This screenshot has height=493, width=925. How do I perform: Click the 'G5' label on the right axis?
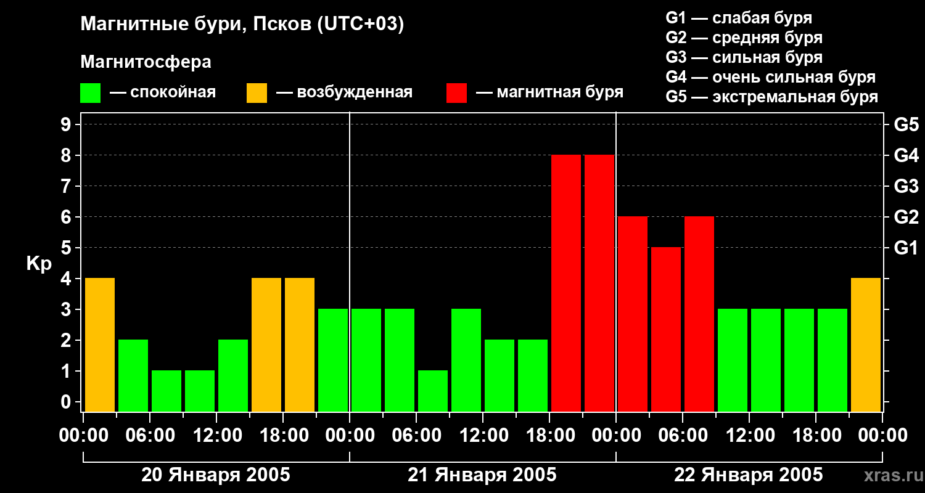click(906, 124)
